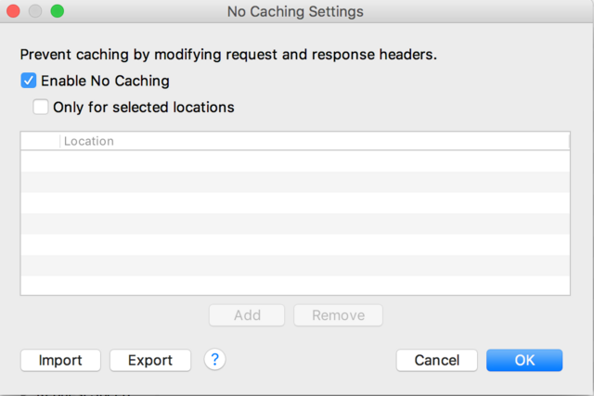Click the green zoom window button

tap(57, 12)
